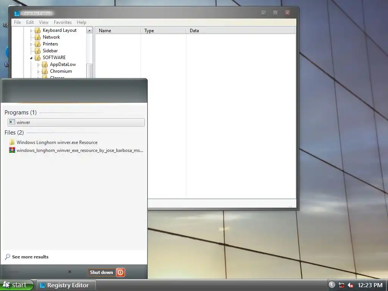
Task: Sort values by the Name column header
Action: click(118, 31)
